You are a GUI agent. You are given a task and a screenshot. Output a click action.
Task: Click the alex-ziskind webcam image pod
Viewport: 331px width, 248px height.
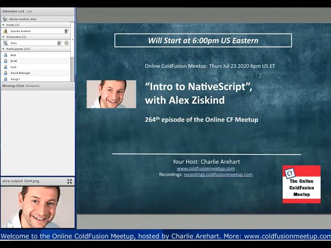pyautogui.click(x=38, y=207)
